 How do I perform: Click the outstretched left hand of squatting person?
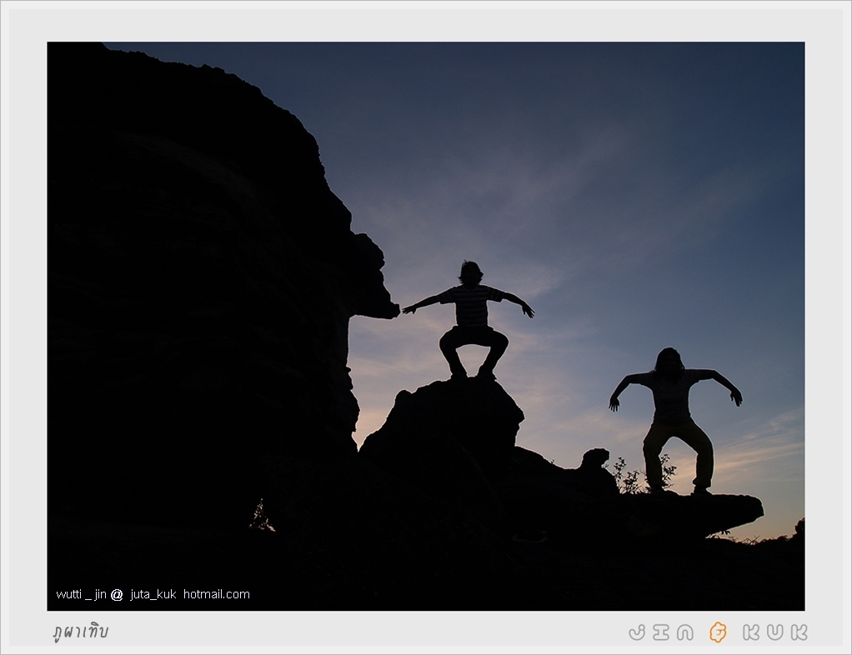coord(409,308)
